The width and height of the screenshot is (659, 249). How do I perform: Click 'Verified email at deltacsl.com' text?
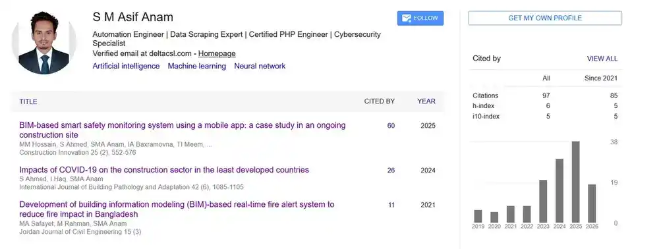click(142, 53)
